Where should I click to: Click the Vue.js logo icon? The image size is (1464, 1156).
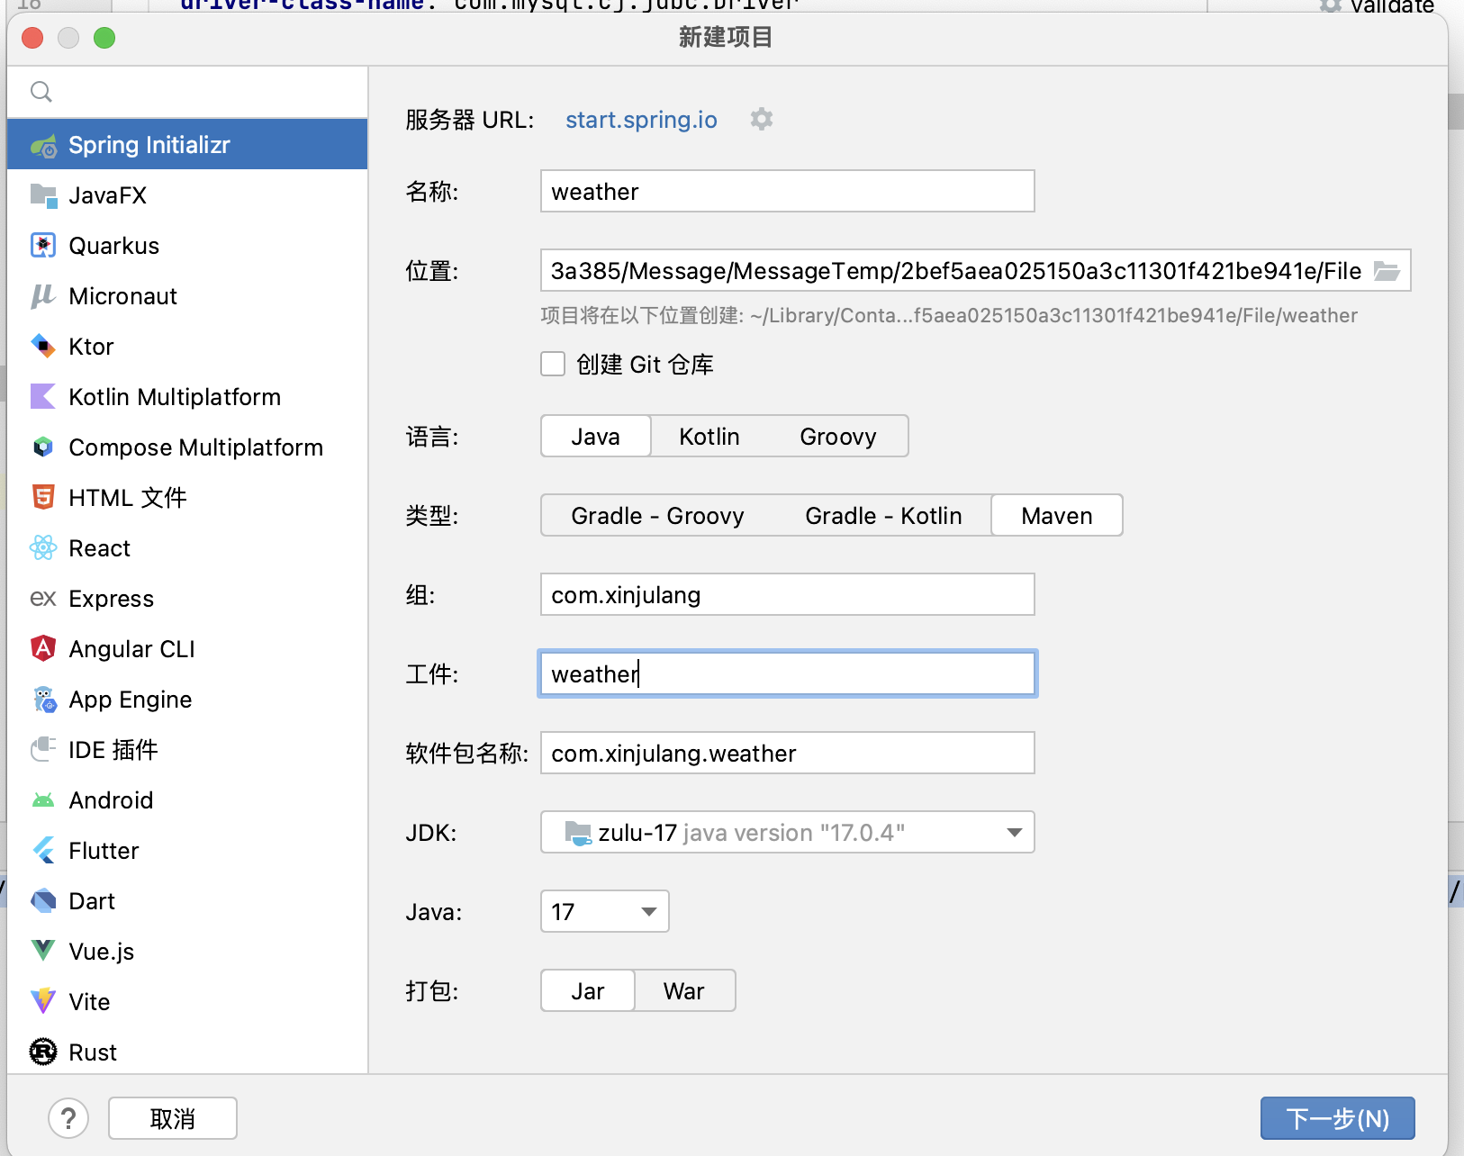point(43,952)
